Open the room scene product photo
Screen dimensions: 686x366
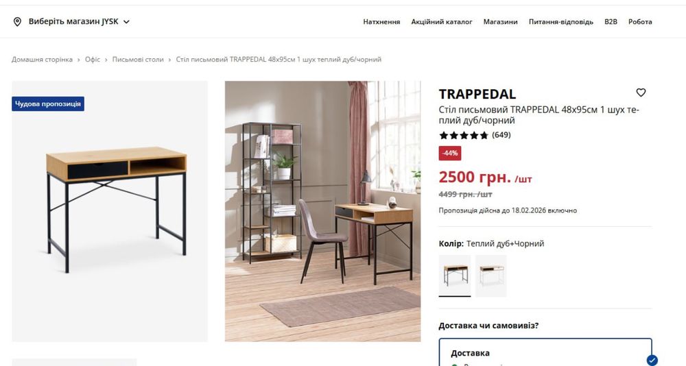pyautogui.click(x=322, y=211)
